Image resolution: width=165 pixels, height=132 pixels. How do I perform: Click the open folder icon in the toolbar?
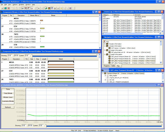pyautogui.click(x=2, y=8)
